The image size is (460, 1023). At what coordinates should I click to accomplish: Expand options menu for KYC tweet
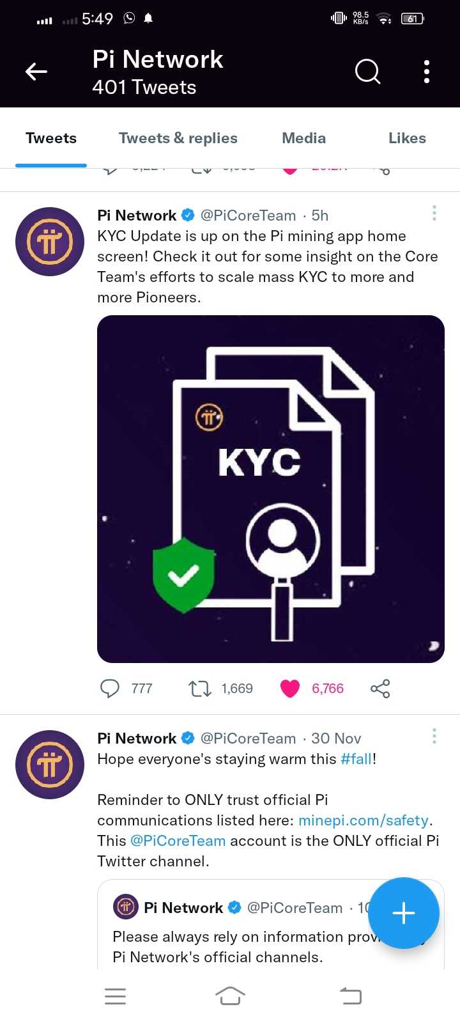(x=434, y=213)
